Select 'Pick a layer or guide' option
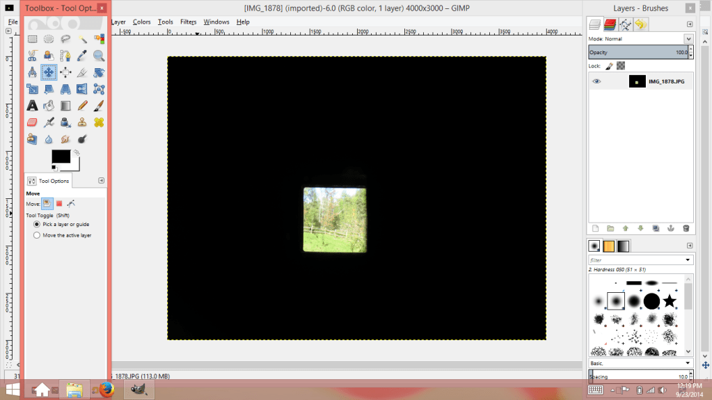The image size is (712, 400). point(37,225)
